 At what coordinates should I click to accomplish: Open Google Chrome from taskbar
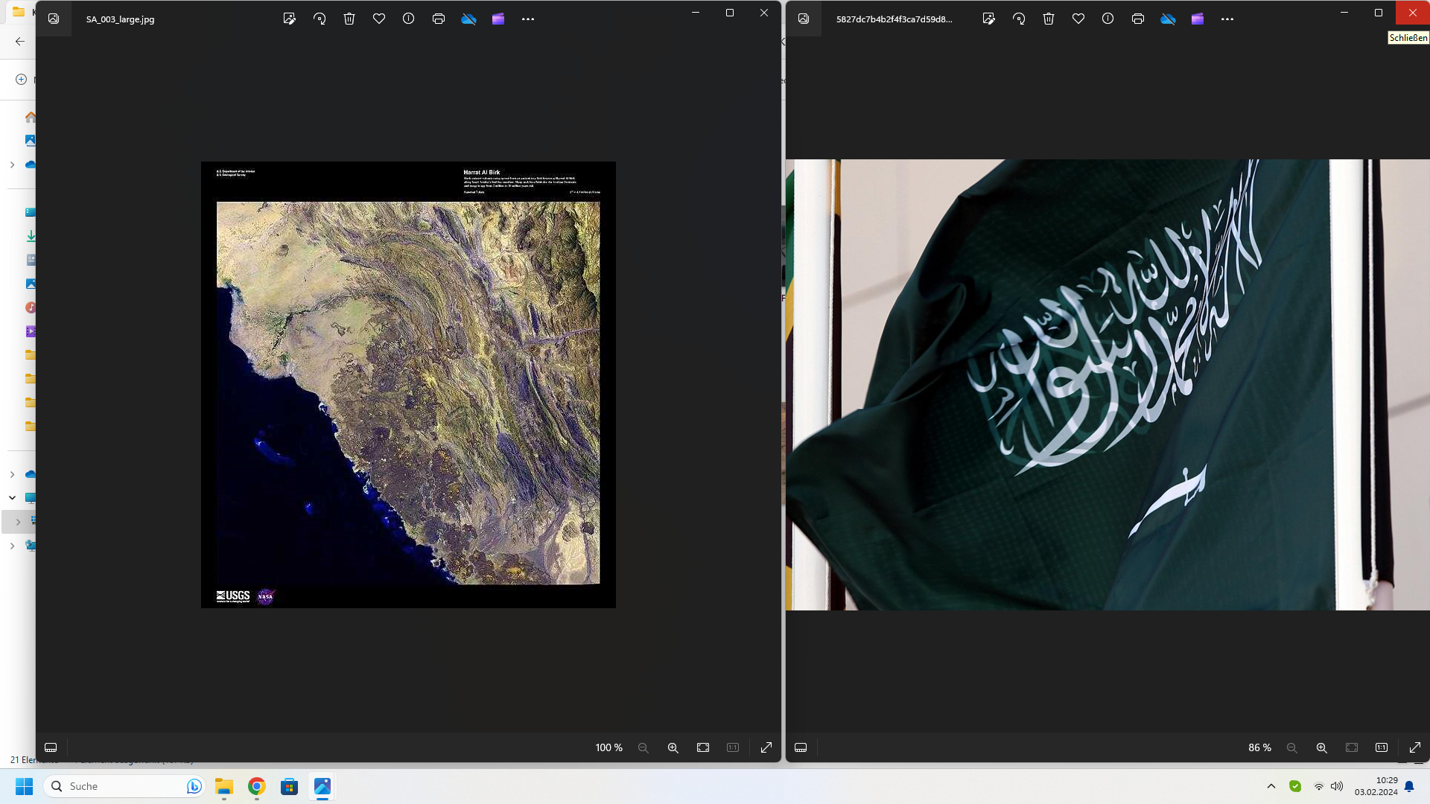click(257, 786)
